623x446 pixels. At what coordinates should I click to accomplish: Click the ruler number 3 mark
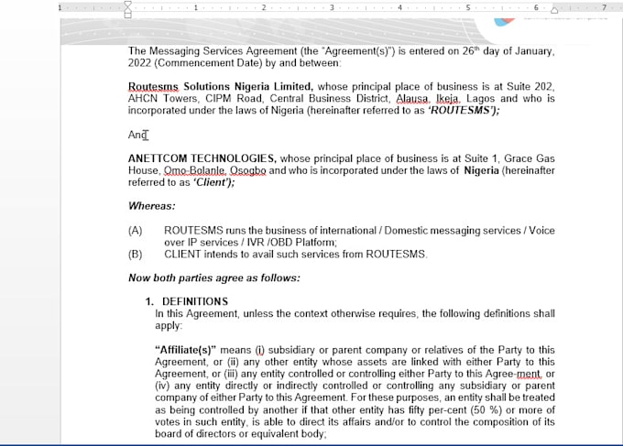pos(332,7)
